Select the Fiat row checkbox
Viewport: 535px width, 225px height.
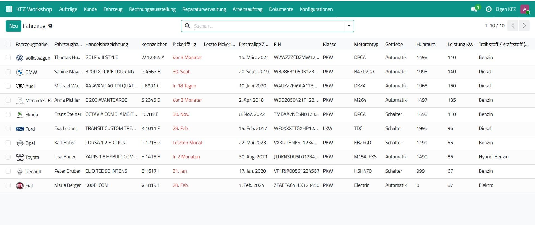point(8,185)
